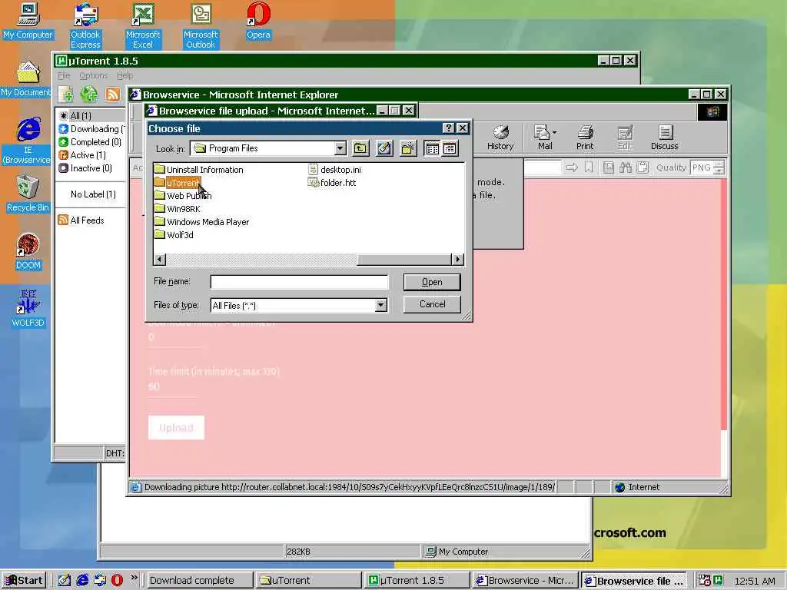Click the Start button on the taskbar
787x590 pixels.
tap(24, 580)
